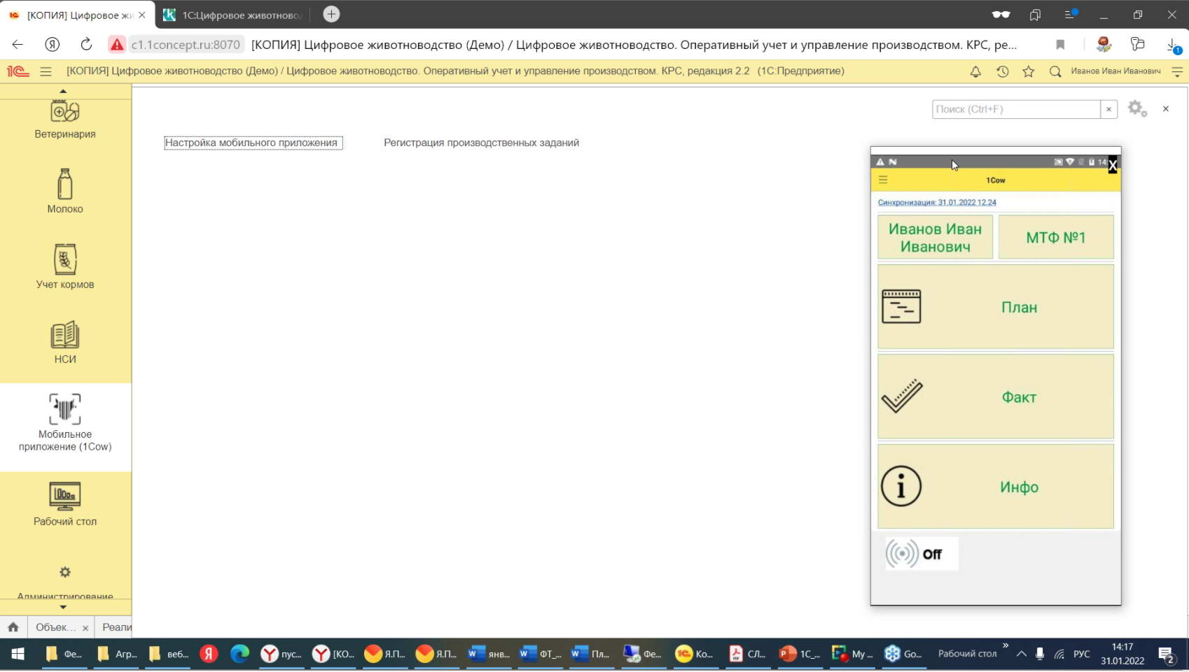The image size is (1189, 672).
Task: Close the Объек... tab
Action: click(85, 628)
